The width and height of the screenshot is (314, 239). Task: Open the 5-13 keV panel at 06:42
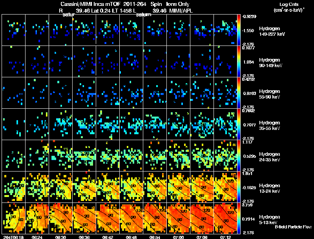[108, 218]
